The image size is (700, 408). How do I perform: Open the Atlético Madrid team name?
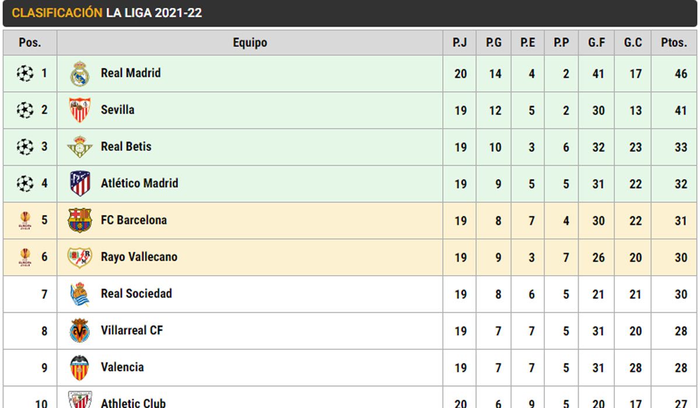(x=139, y=183)
